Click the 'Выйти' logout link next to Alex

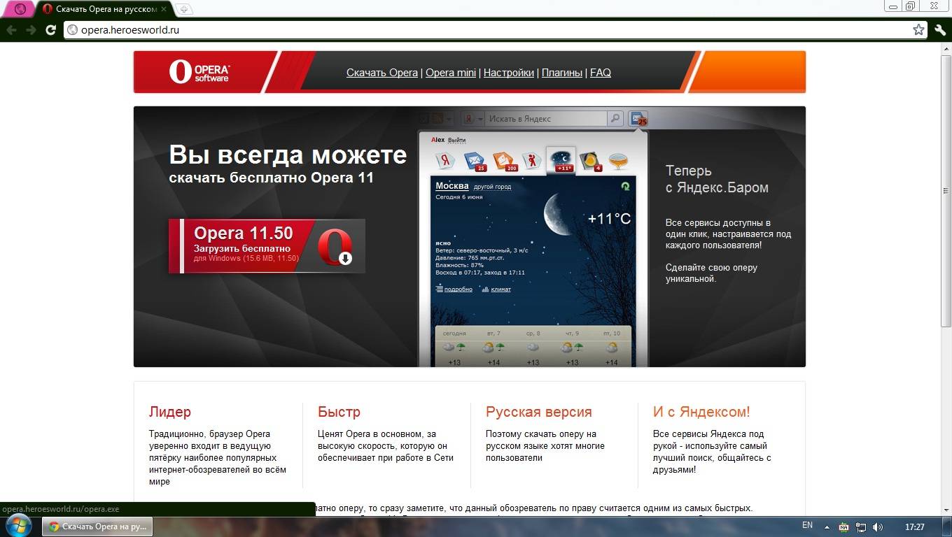tap(456, 140)
